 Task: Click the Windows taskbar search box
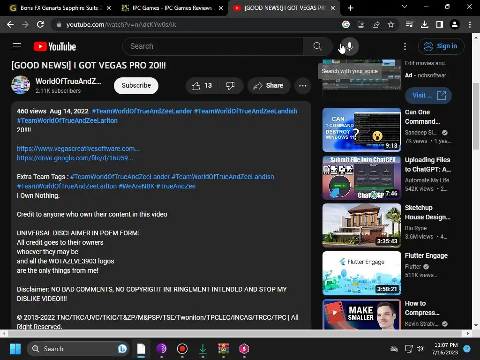[x=78, y=349]
